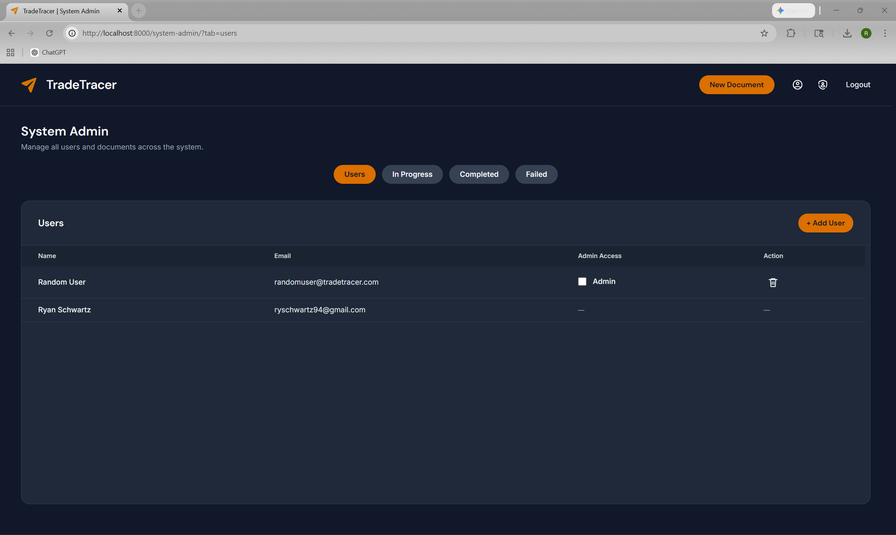Click the TradeTracer brand name
The height and width of the screenshot is (535, 896).
pos(82,85)
